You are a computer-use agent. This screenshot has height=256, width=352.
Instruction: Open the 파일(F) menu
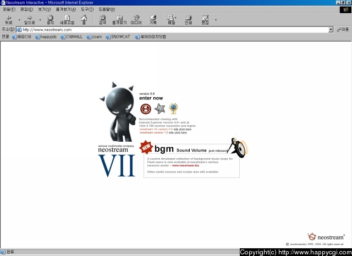(x=9, y=9)
